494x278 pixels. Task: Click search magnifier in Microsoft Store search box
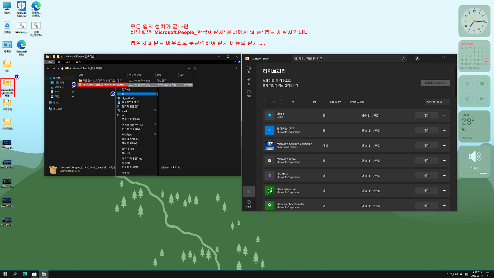[403, 58]
